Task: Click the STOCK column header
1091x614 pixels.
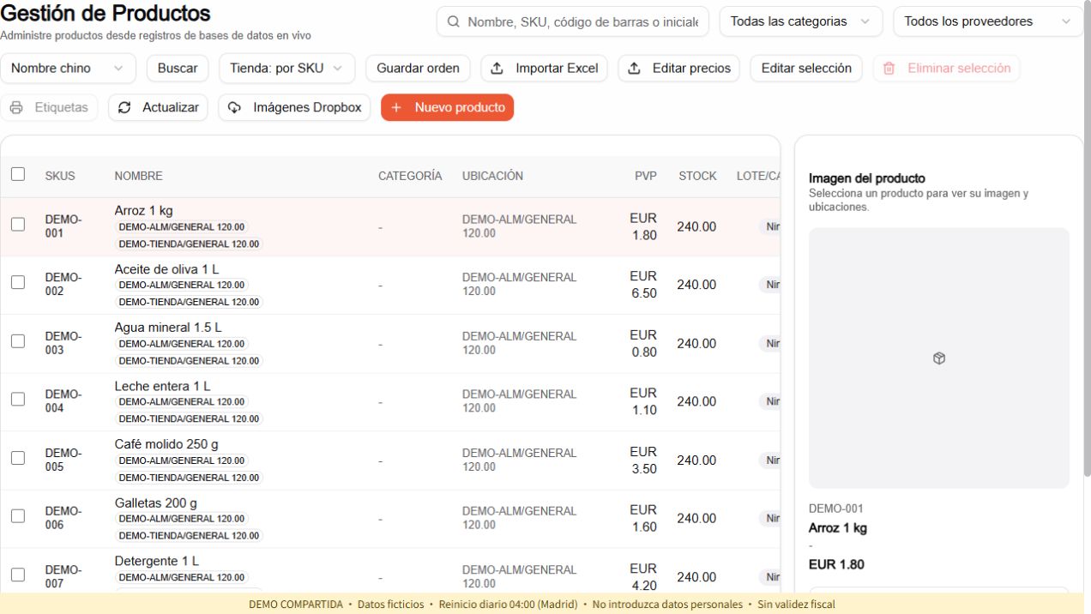Action: [x=697, y=176]
